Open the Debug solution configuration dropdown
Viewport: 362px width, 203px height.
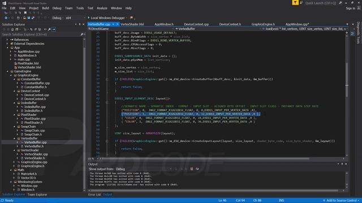58,17
